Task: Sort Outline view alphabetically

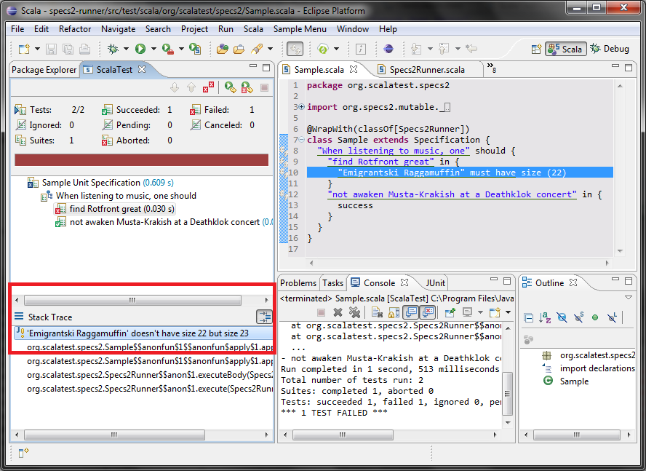Action: click(545, 317)
